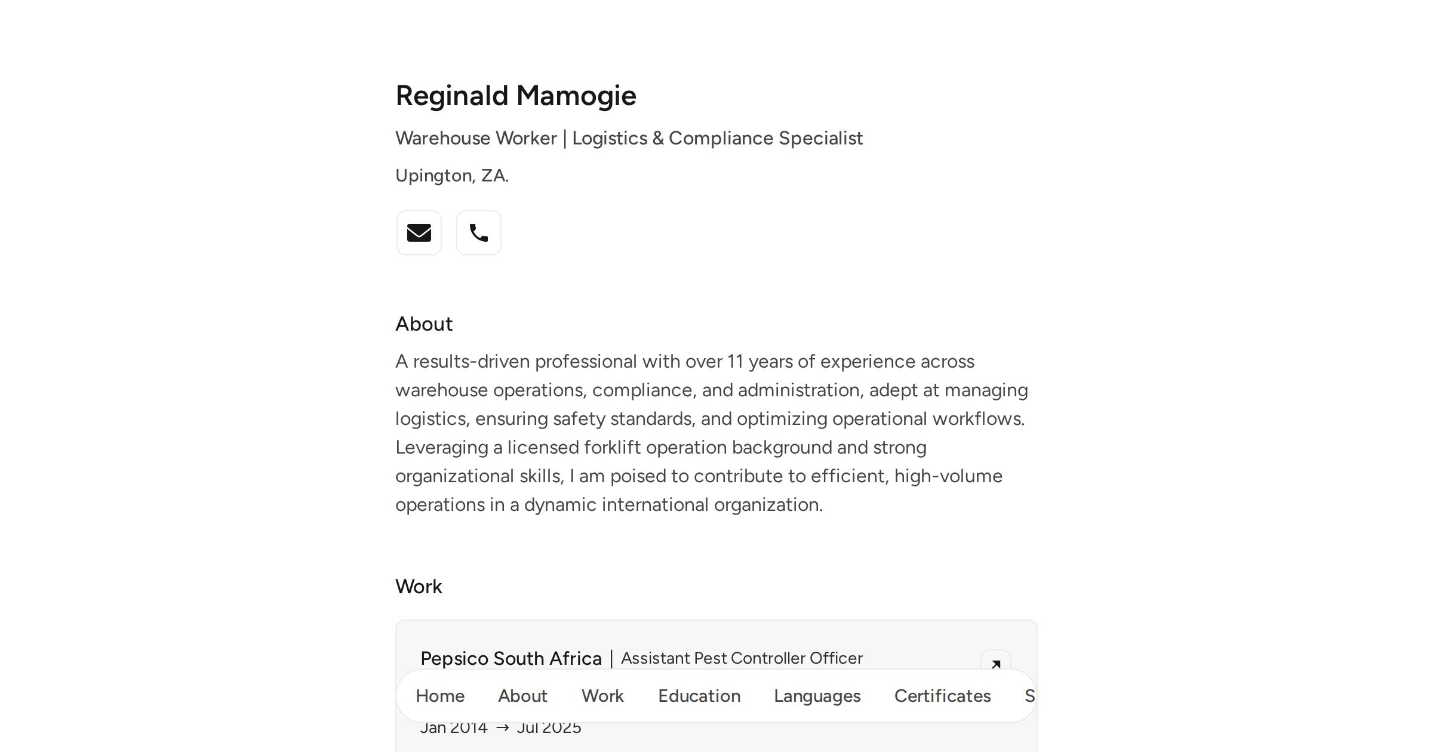Screen dimensions: 1433x752
Task: Switch to the Education section
Action: (x=699, y=696)
